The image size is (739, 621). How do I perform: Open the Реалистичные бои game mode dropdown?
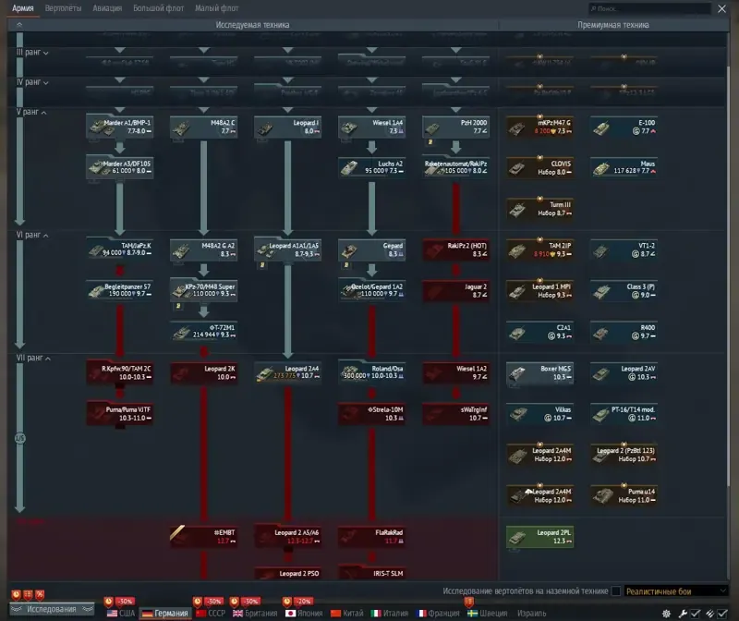676,591
